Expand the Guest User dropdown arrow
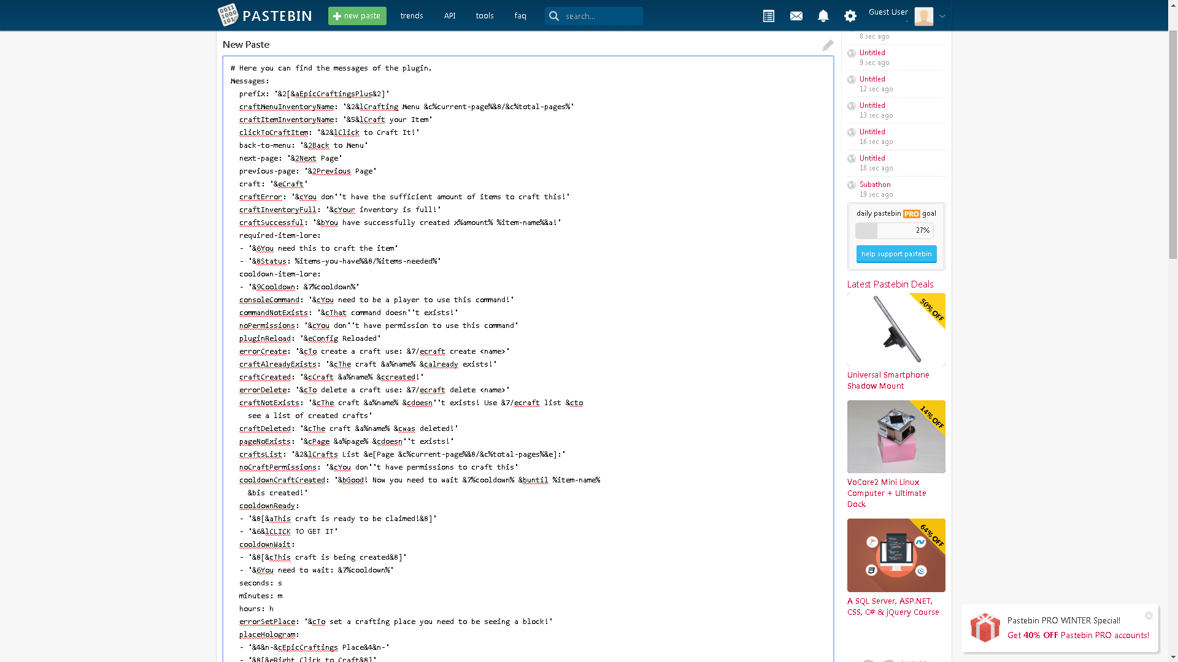The image size is (1178, 662). pos(942,17)
